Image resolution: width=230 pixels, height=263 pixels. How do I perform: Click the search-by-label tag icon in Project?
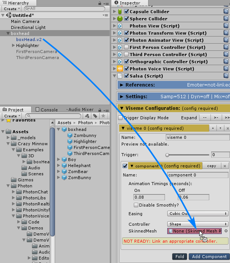(x=95, y=116)
